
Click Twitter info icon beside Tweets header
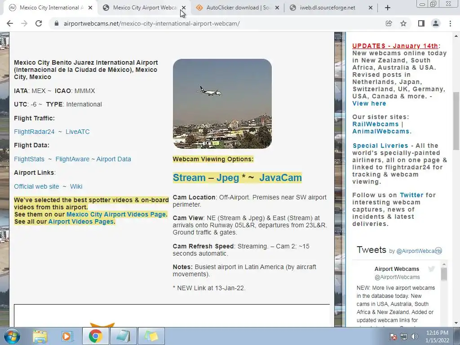coord(438,251)
